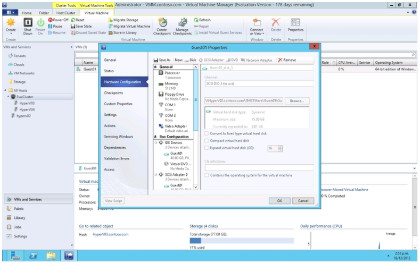Click Refresh in the ribbon

coord(202,20)
